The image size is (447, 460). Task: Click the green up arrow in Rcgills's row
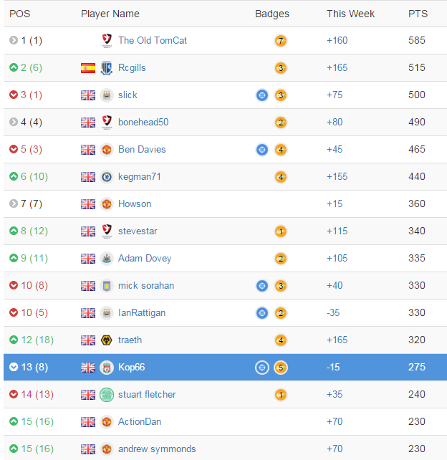tap(14, 67)
